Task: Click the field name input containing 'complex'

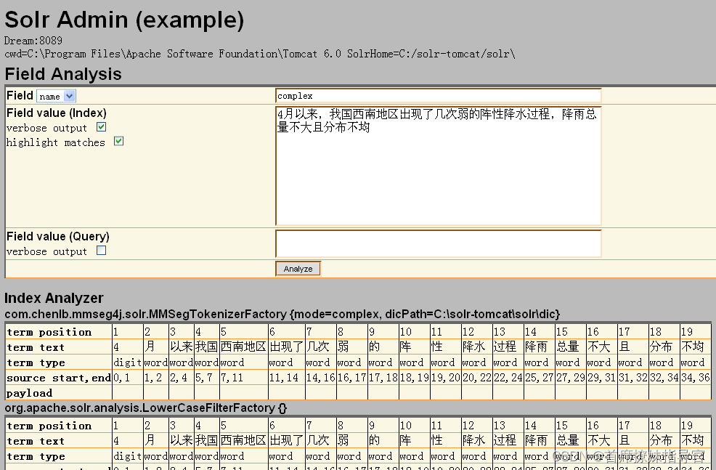Action: [439, 96]
